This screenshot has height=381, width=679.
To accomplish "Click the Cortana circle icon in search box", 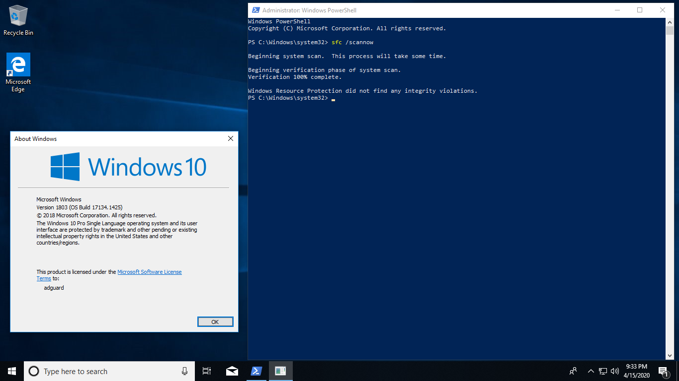I will (34, 371).
